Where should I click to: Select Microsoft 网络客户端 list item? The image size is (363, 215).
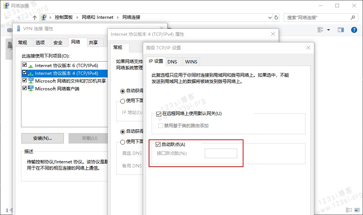pos(57,89)
